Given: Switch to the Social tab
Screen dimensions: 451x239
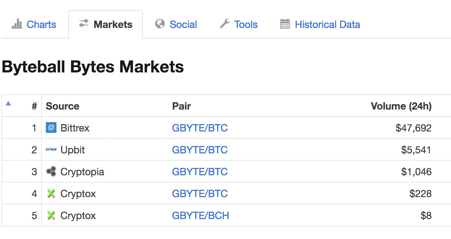Looking at the screenshot, I should point(176,24).
